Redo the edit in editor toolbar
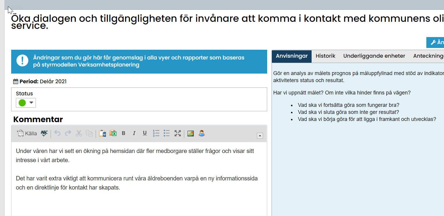444x216 pixels. coord(68,133)
